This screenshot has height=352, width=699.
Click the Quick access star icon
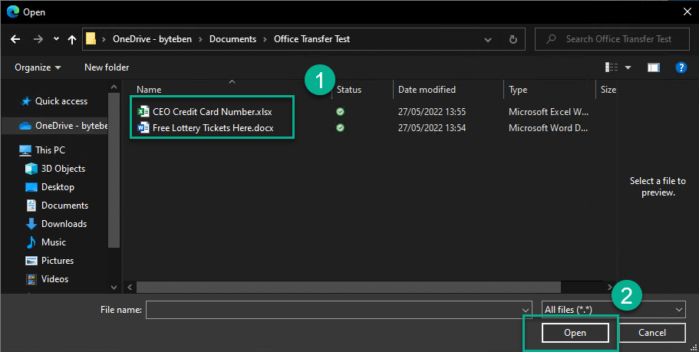click(25, 101)
